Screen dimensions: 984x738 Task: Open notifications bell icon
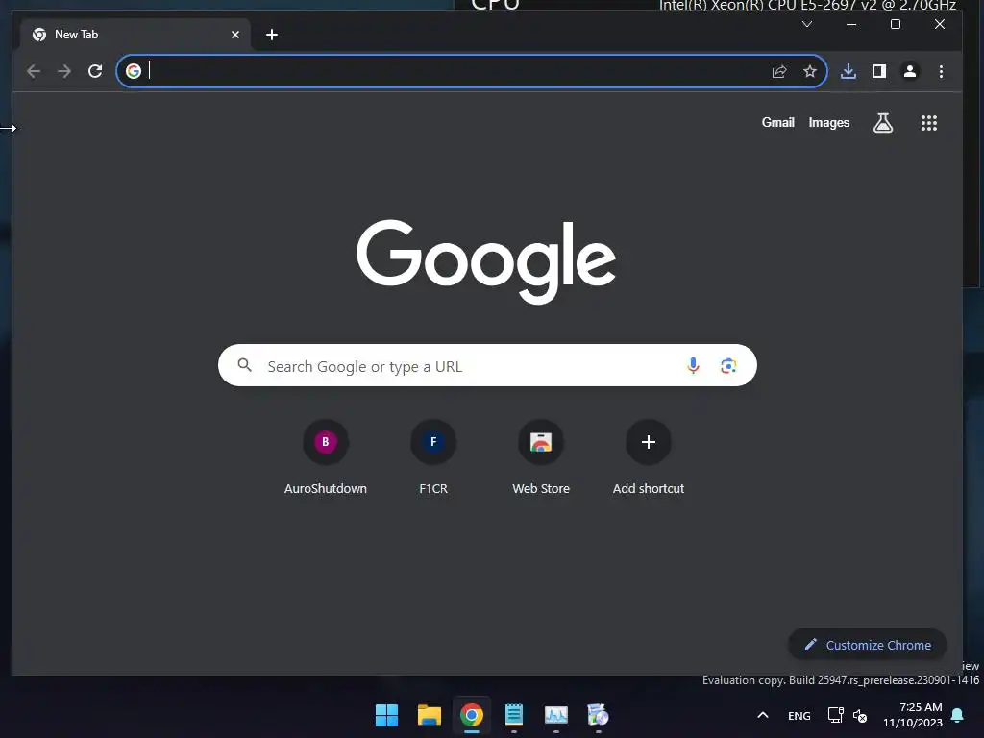(957, 715)
